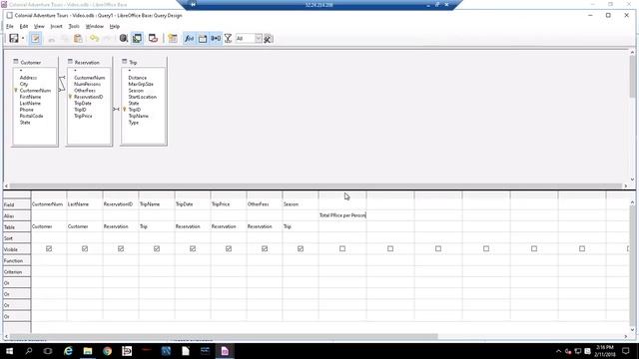Uncheck Visible for the TripDate column
This screenshot has height=359, width=639.
coord(193,248)
